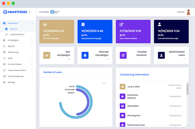The height and width of the screenshot is (129, 195).
Task: Expand the Settings menu arrow
Action: (x=32, y=82)
